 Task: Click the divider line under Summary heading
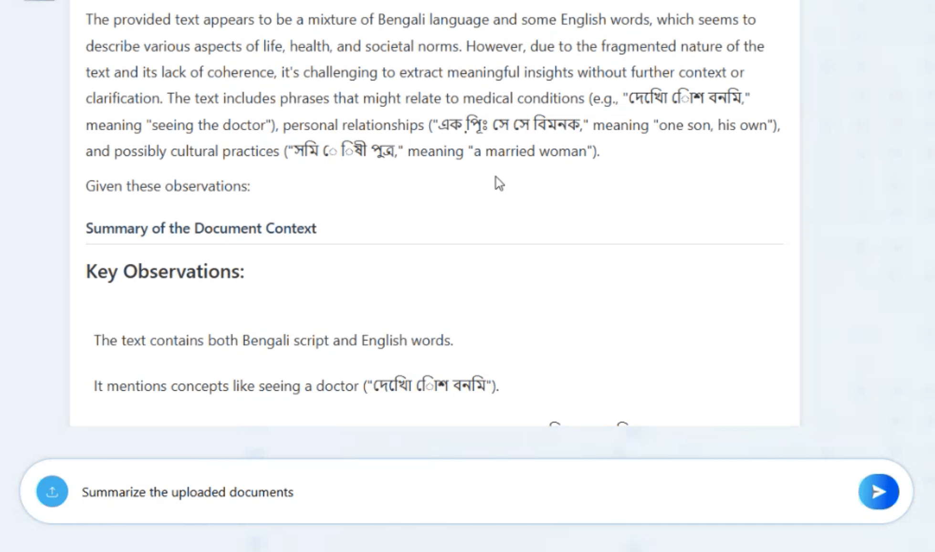pos(434,244)
